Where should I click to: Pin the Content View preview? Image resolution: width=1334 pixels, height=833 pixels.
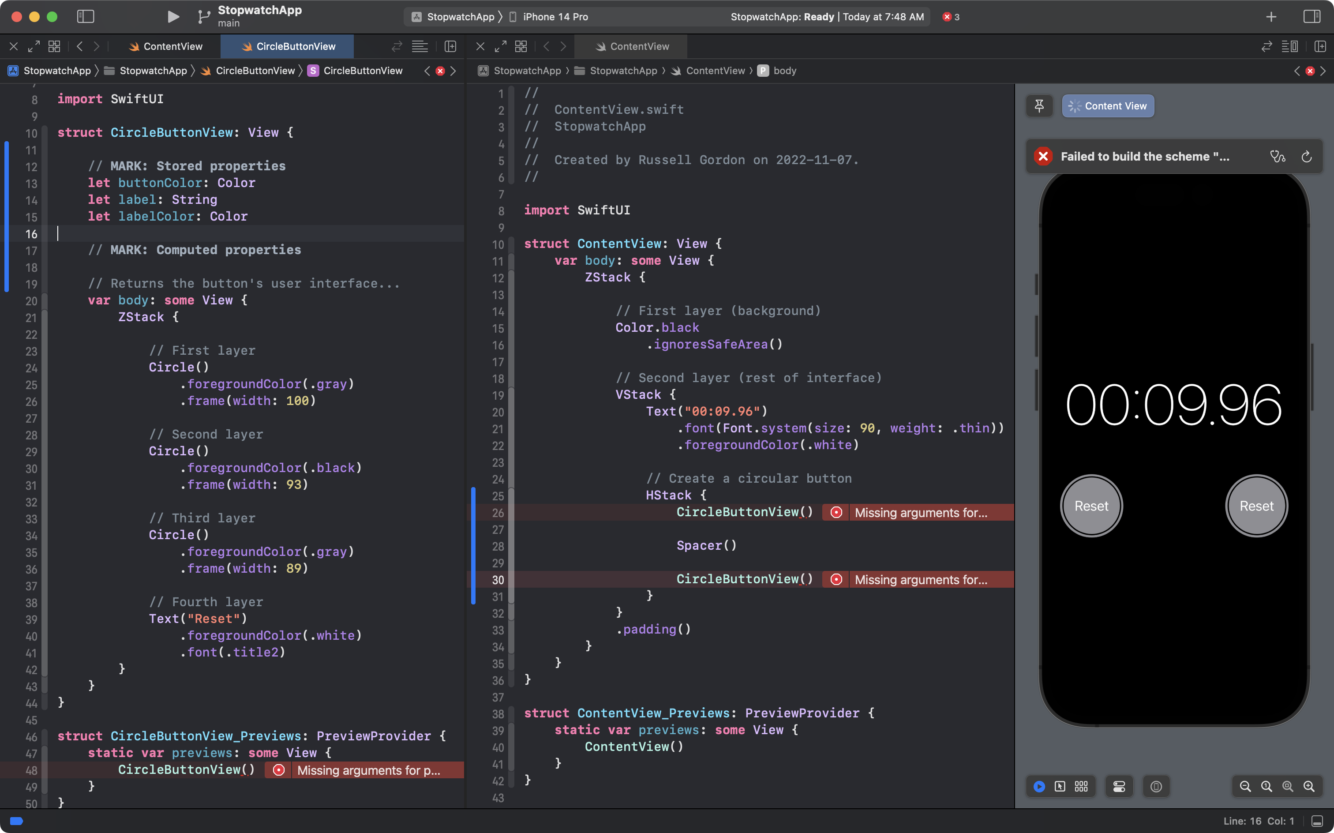pyautogui.click(x=1039, y=106)
